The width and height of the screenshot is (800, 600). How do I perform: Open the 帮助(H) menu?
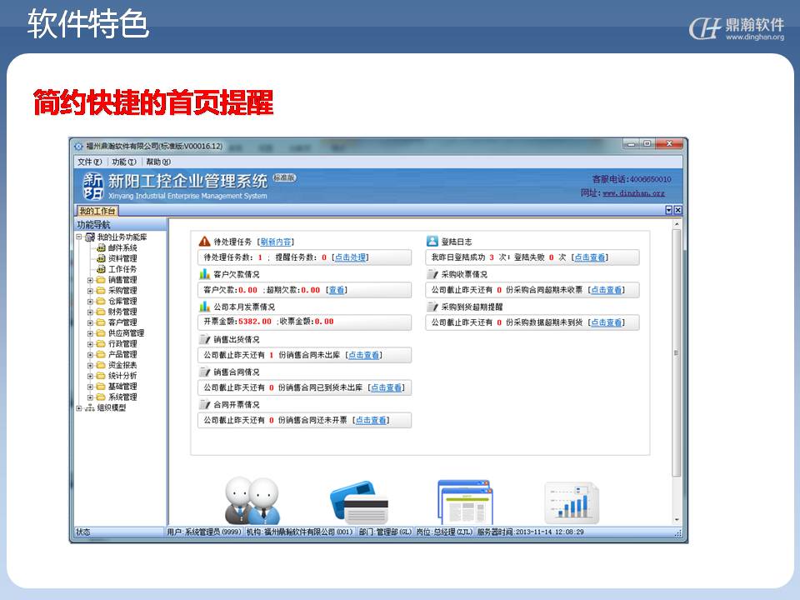158,162
